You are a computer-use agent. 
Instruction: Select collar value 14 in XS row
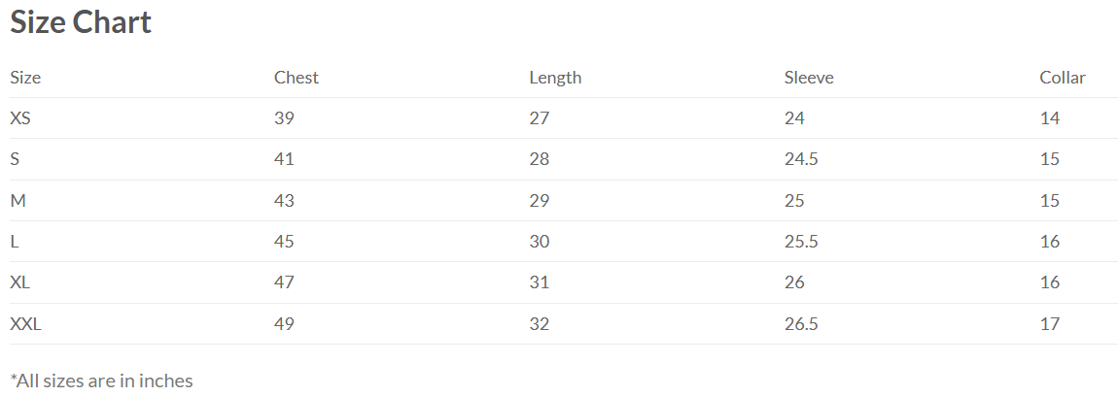point(1050,118)
